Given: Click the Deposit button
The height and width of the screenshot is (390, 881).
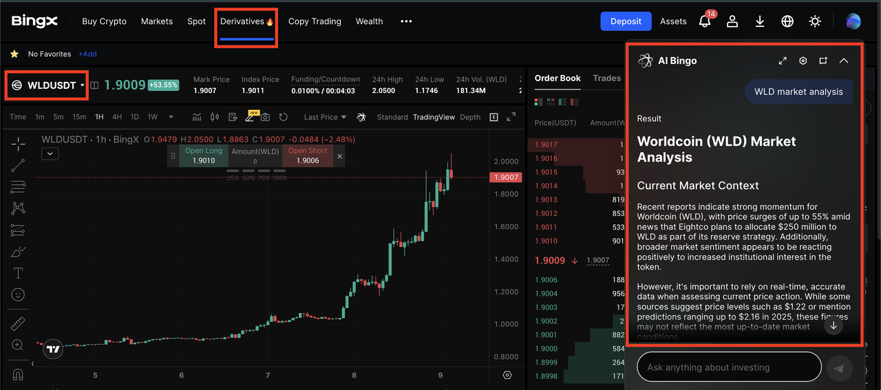Looking at the screenshot, I should click(x=626, y=21).
